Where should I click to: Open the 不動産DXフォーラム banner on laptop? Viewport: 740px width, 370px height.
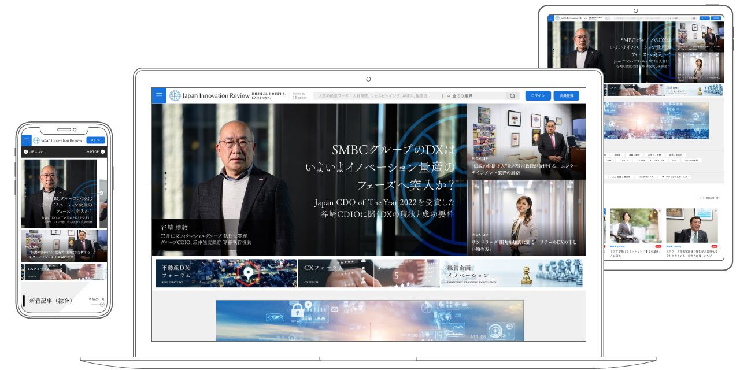[x=226, y=273]
